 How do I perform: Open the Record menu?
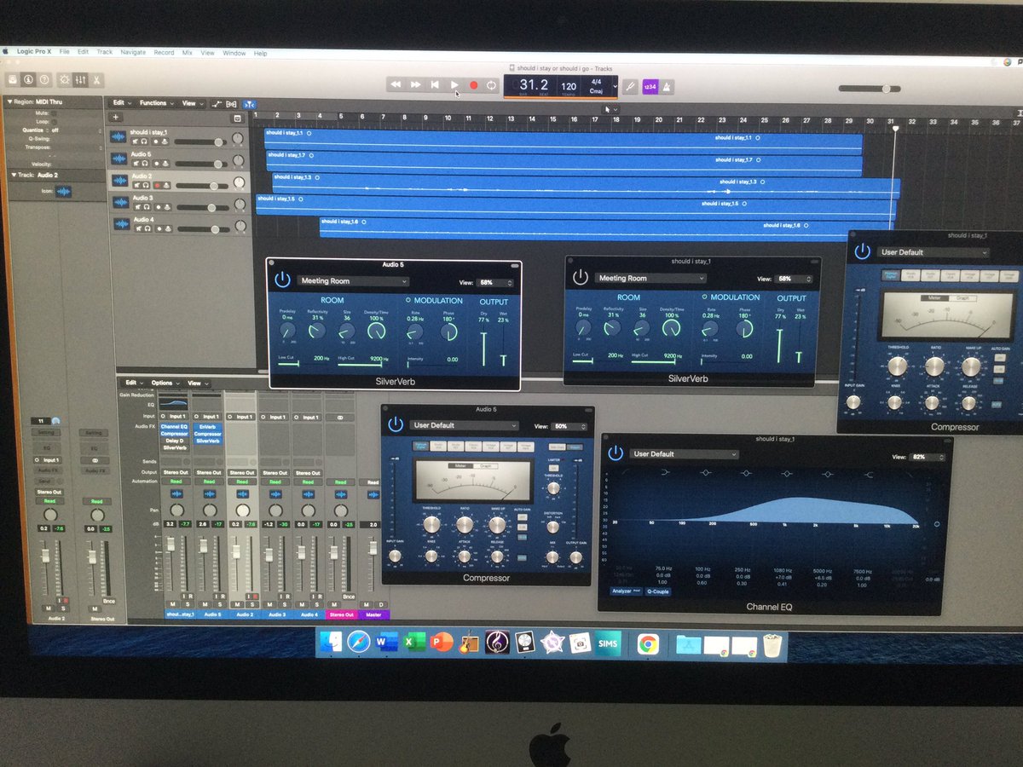click(x=164, y=52)
